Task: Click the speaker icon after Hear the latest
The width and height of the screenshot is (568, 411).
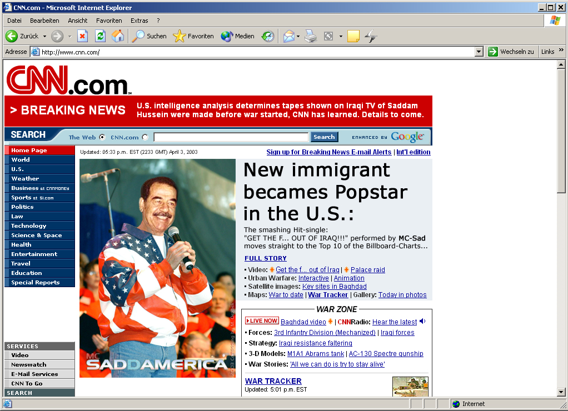Action: click(x=422, y=321)
